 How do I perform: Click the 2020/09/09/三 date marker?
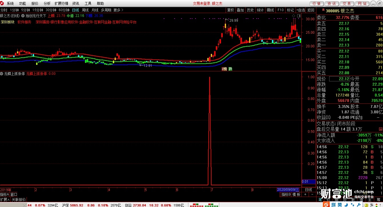click(x=288, y=190)
